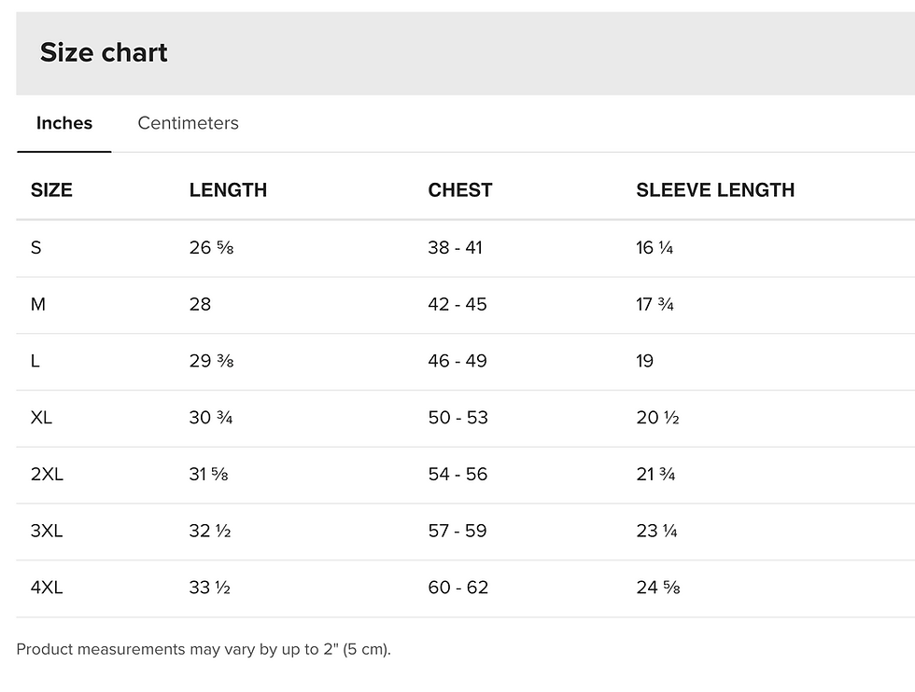Click the 38 - 41 chest value

point(456,248)
